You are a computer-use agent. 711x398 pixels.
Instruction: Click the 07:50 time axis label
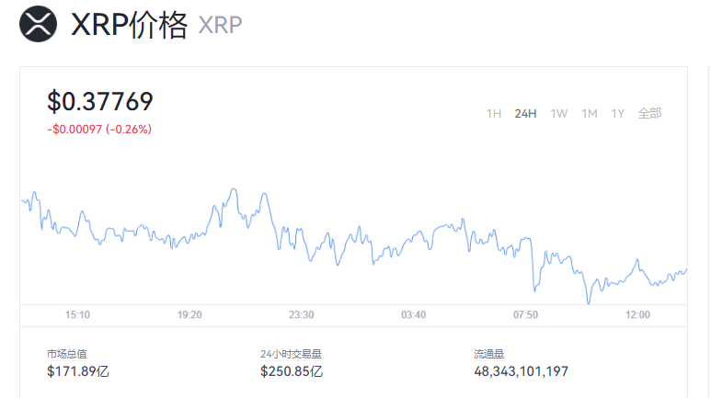point(525,314)
